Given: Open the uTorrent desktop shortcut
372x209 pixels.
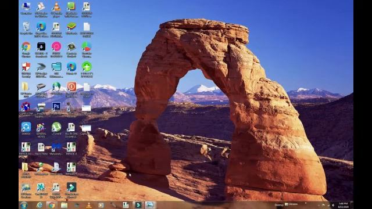Looking at the screenshot, I should click(56, 129).
